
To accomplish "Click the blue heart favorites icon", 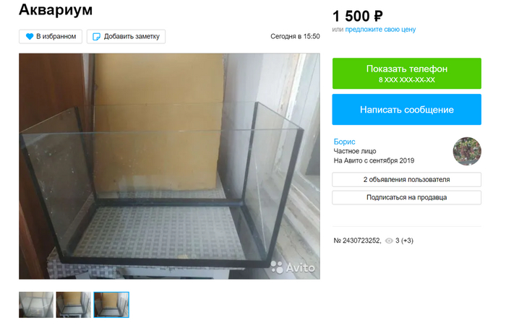I will (30, 36).
